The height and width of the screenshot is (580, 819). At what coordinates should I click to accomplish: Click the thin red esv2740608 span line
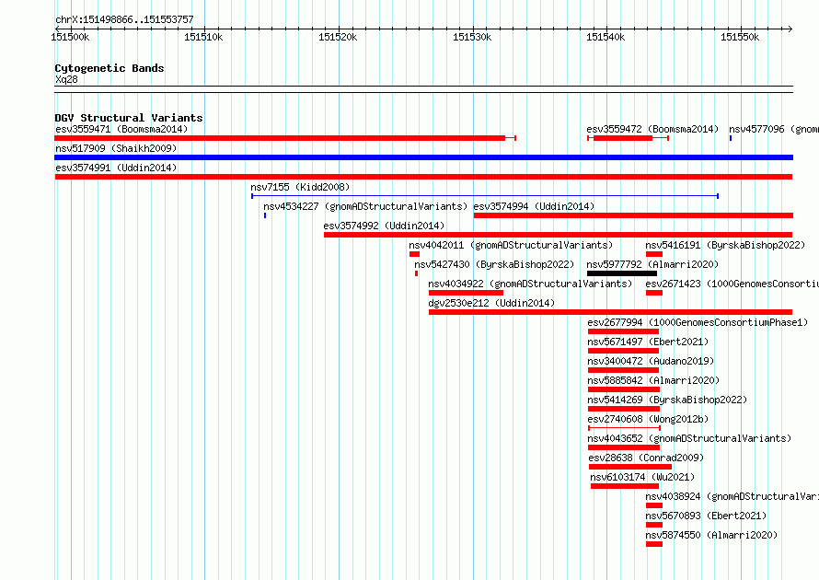coord(624,428)
